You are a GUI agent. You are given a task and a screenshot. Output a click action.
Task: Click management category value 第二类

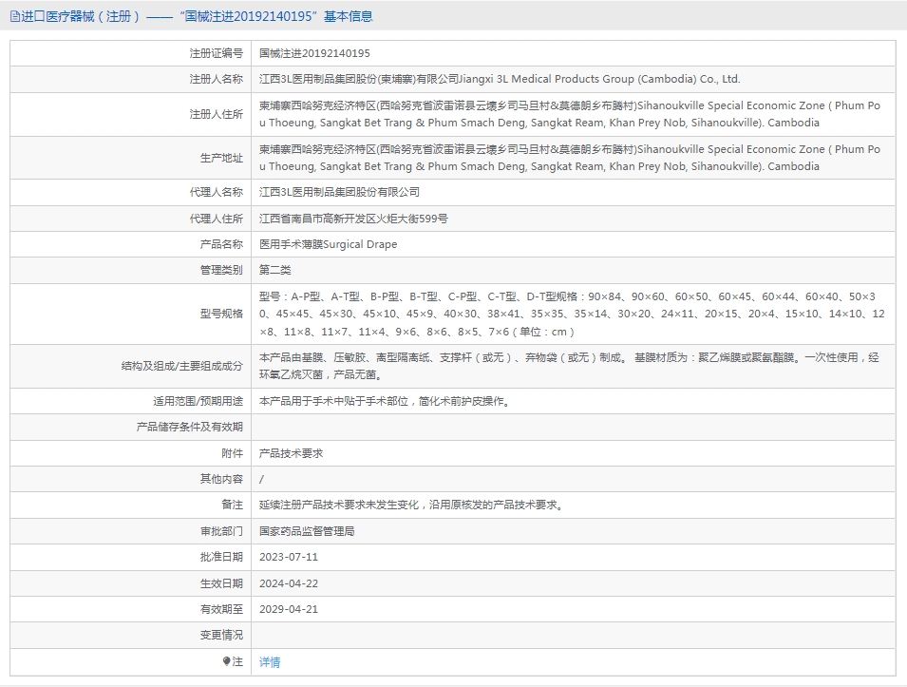(275, 270)
